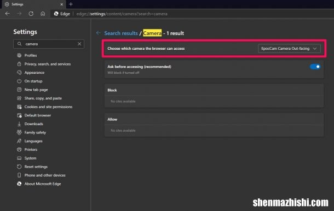Open Reset settings
This screenshot has width=334, height=211.
pyautogui.click(x=36, y=167)
